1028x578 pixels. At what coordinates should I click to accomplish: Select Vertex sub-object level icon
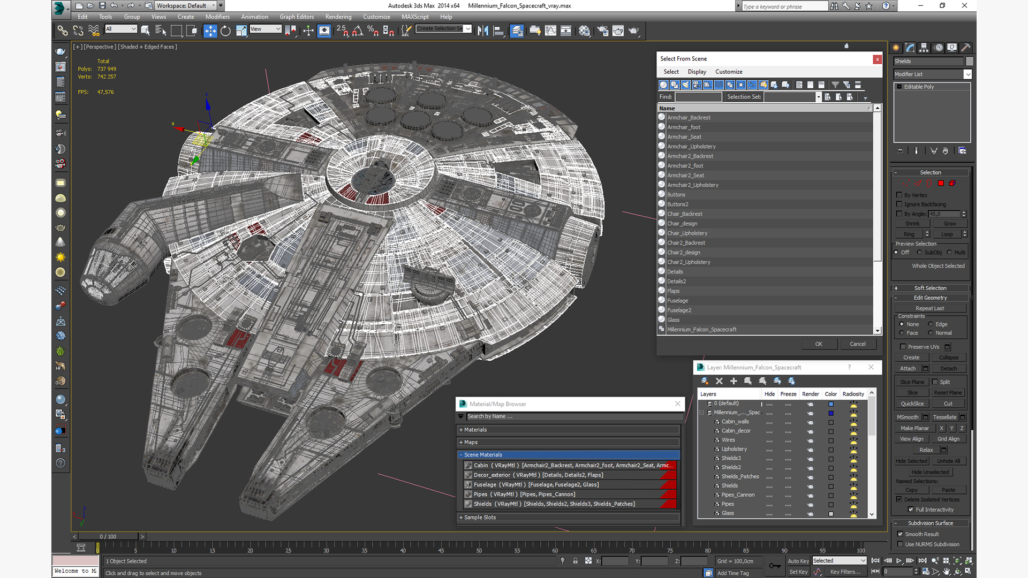click(x=906, y=183)
